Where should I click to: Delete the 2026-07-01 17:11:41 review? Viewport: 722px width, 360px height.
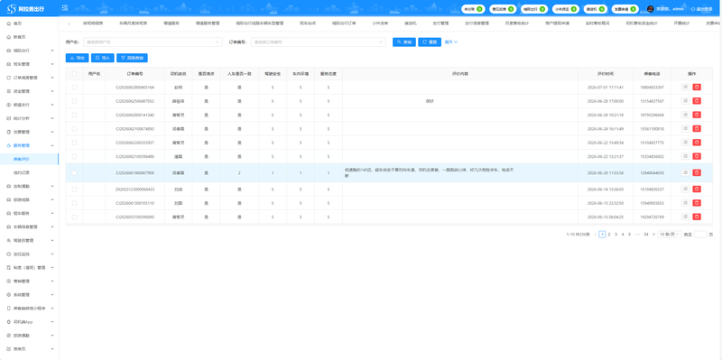(x=697, y=87)
